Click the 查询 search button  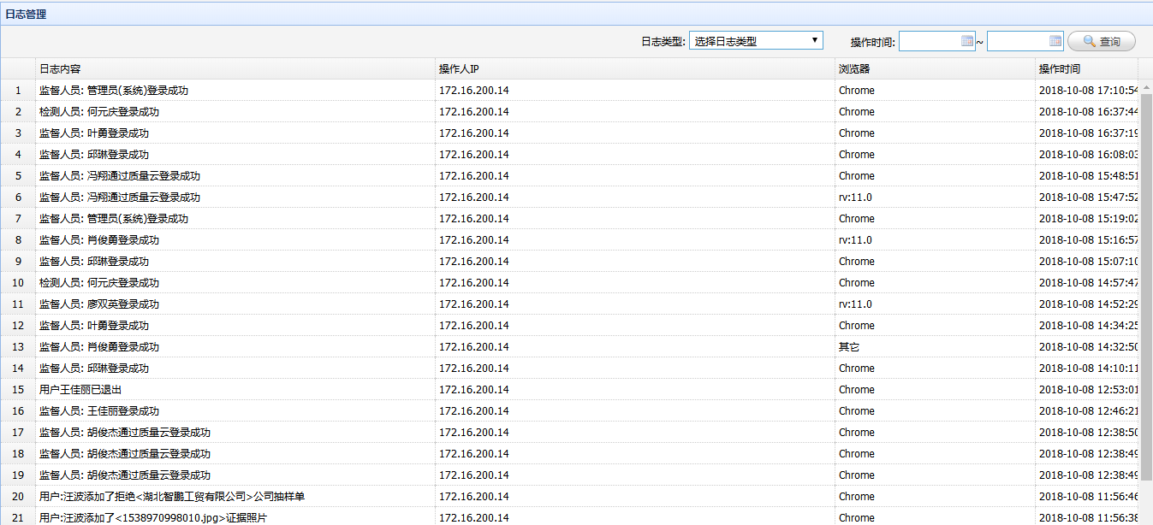tap(1101, 41)
